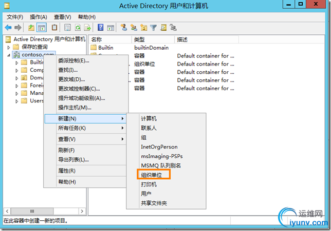The height and width of the screenshot is (231, 331).
Task: Click the Builtin folder icon in the list
Action: pyautogui.click(x=94, y=48)
